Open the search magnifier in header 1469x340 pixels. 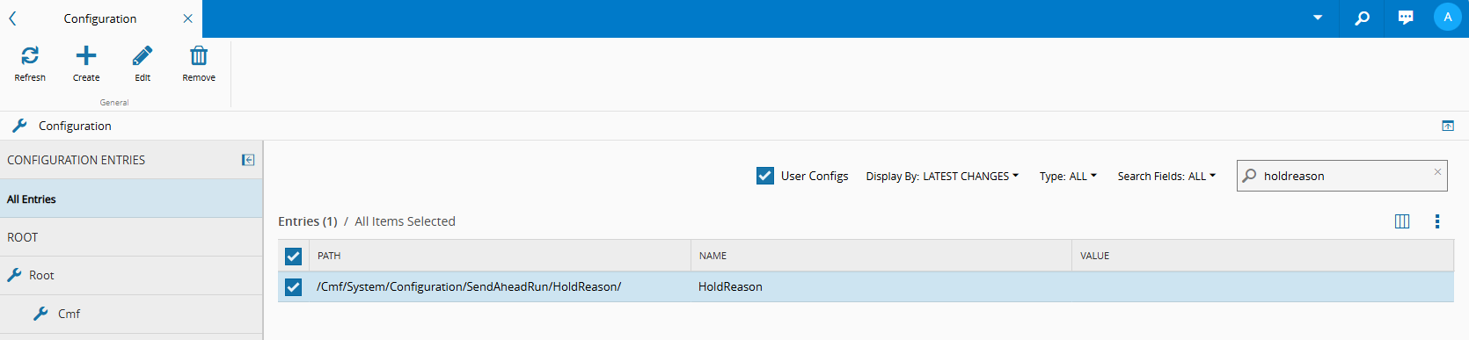pos(1362,18)
